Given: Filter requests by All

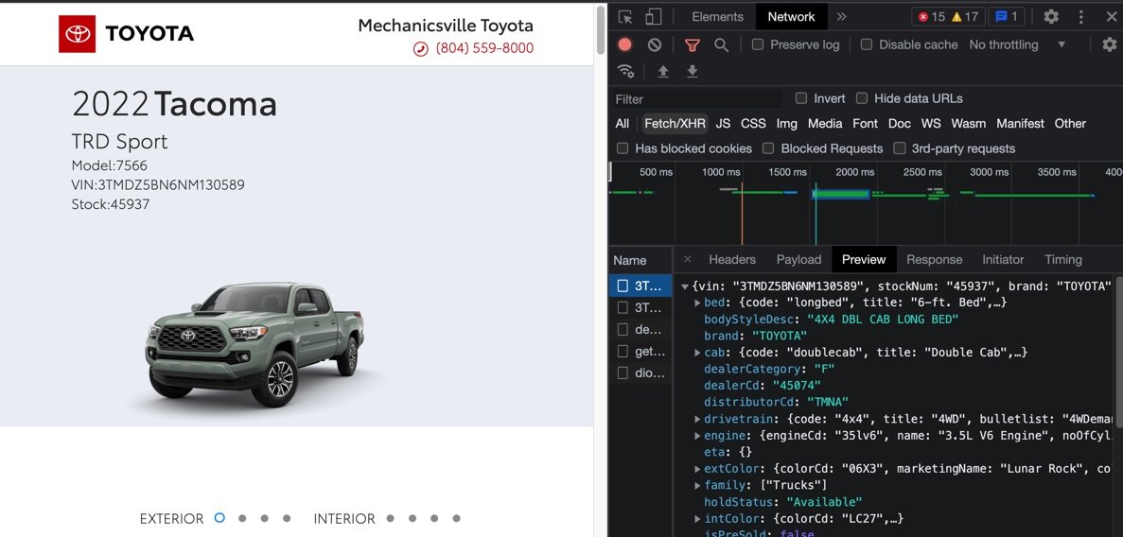Looking at the screenshot, I should (623, 123).
